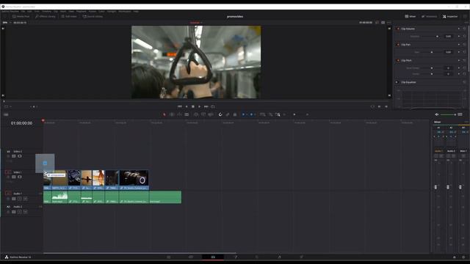
Task: Switch to the Media page tab
Action: pyautogui.click(x=169, y=257)
